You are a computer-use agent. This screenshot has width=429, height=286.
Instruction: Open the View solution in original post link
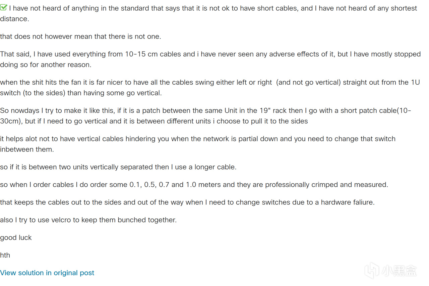coord(47,273)
